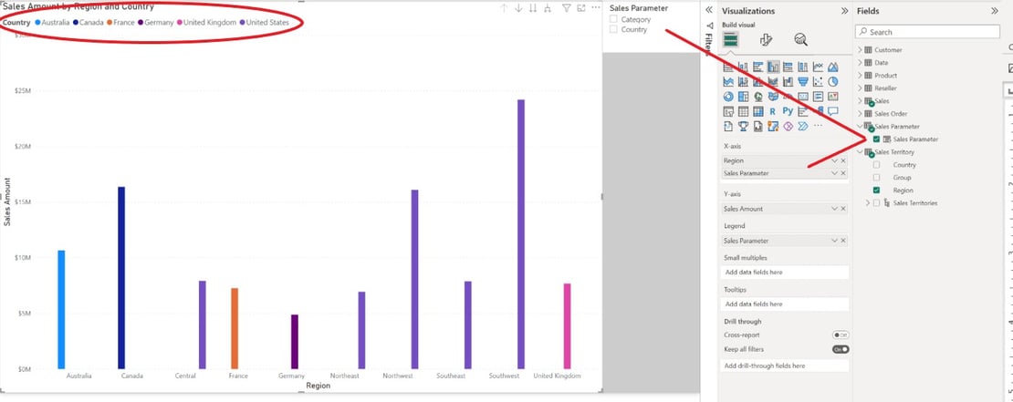Tick the Country field under Sales Territory
The width and height of the screenshot is (1013, 402).
point(877,165)
